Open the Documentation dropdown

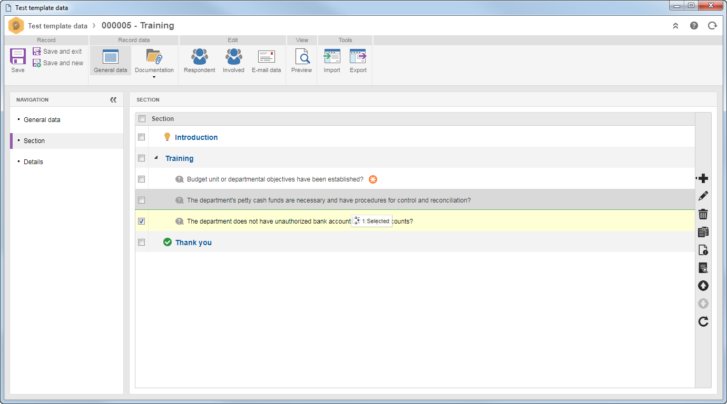click(x=154, y=63)
